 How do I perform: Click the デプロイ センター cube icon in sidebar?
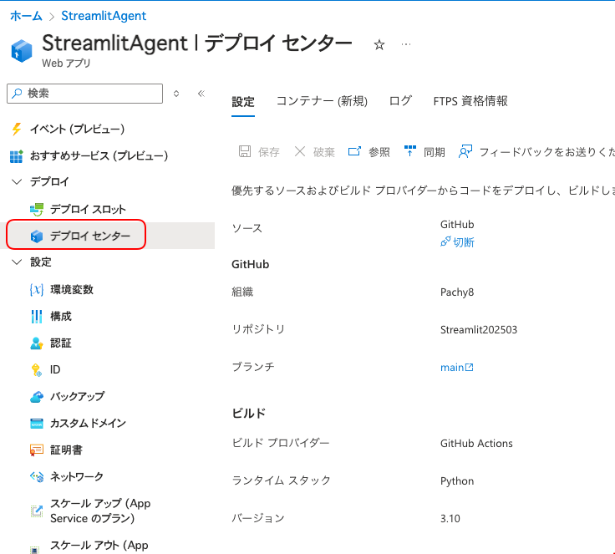[37, 236]
